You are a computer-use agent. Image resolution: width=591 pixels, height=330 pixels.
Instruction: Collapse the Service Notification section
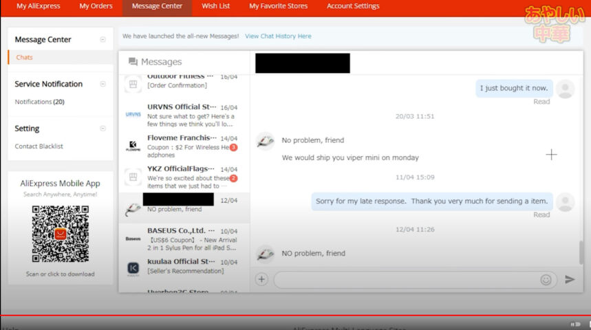pyautogui.click(x=103, y=84)
